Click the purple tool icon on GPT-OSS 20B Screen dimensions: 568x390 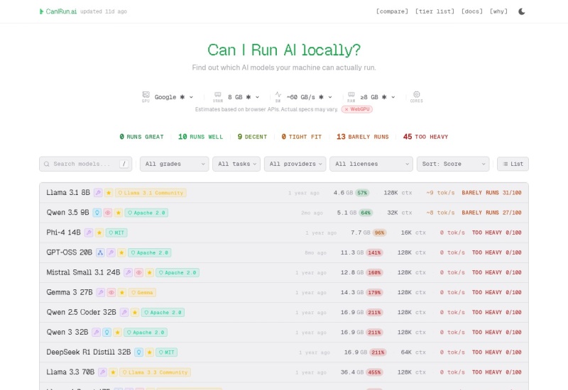(111, 252)
